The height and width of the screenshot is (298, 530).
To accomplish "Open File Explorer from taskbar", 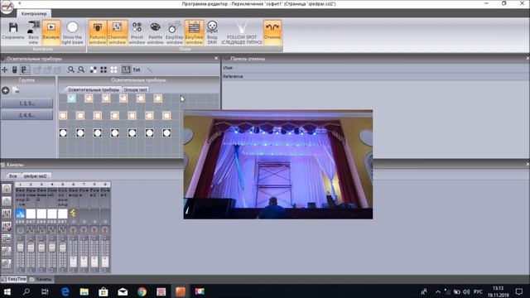I will click(x=84, y=291).
